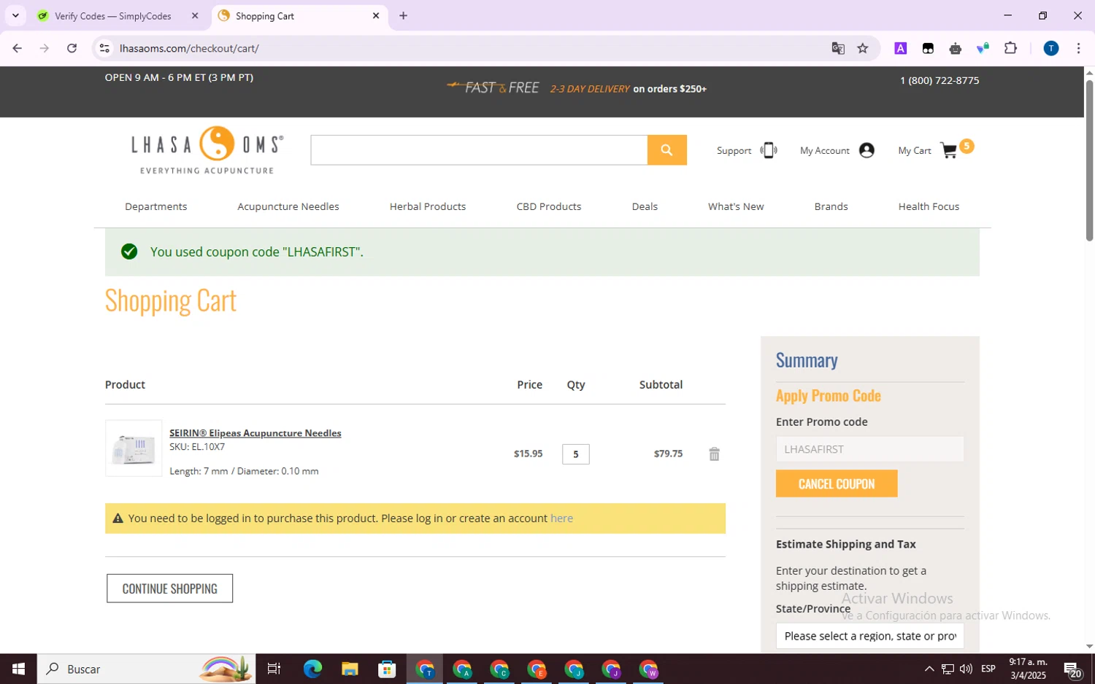
Task: Open the State/Province region dropdown
Action: [x=869, y=636]
